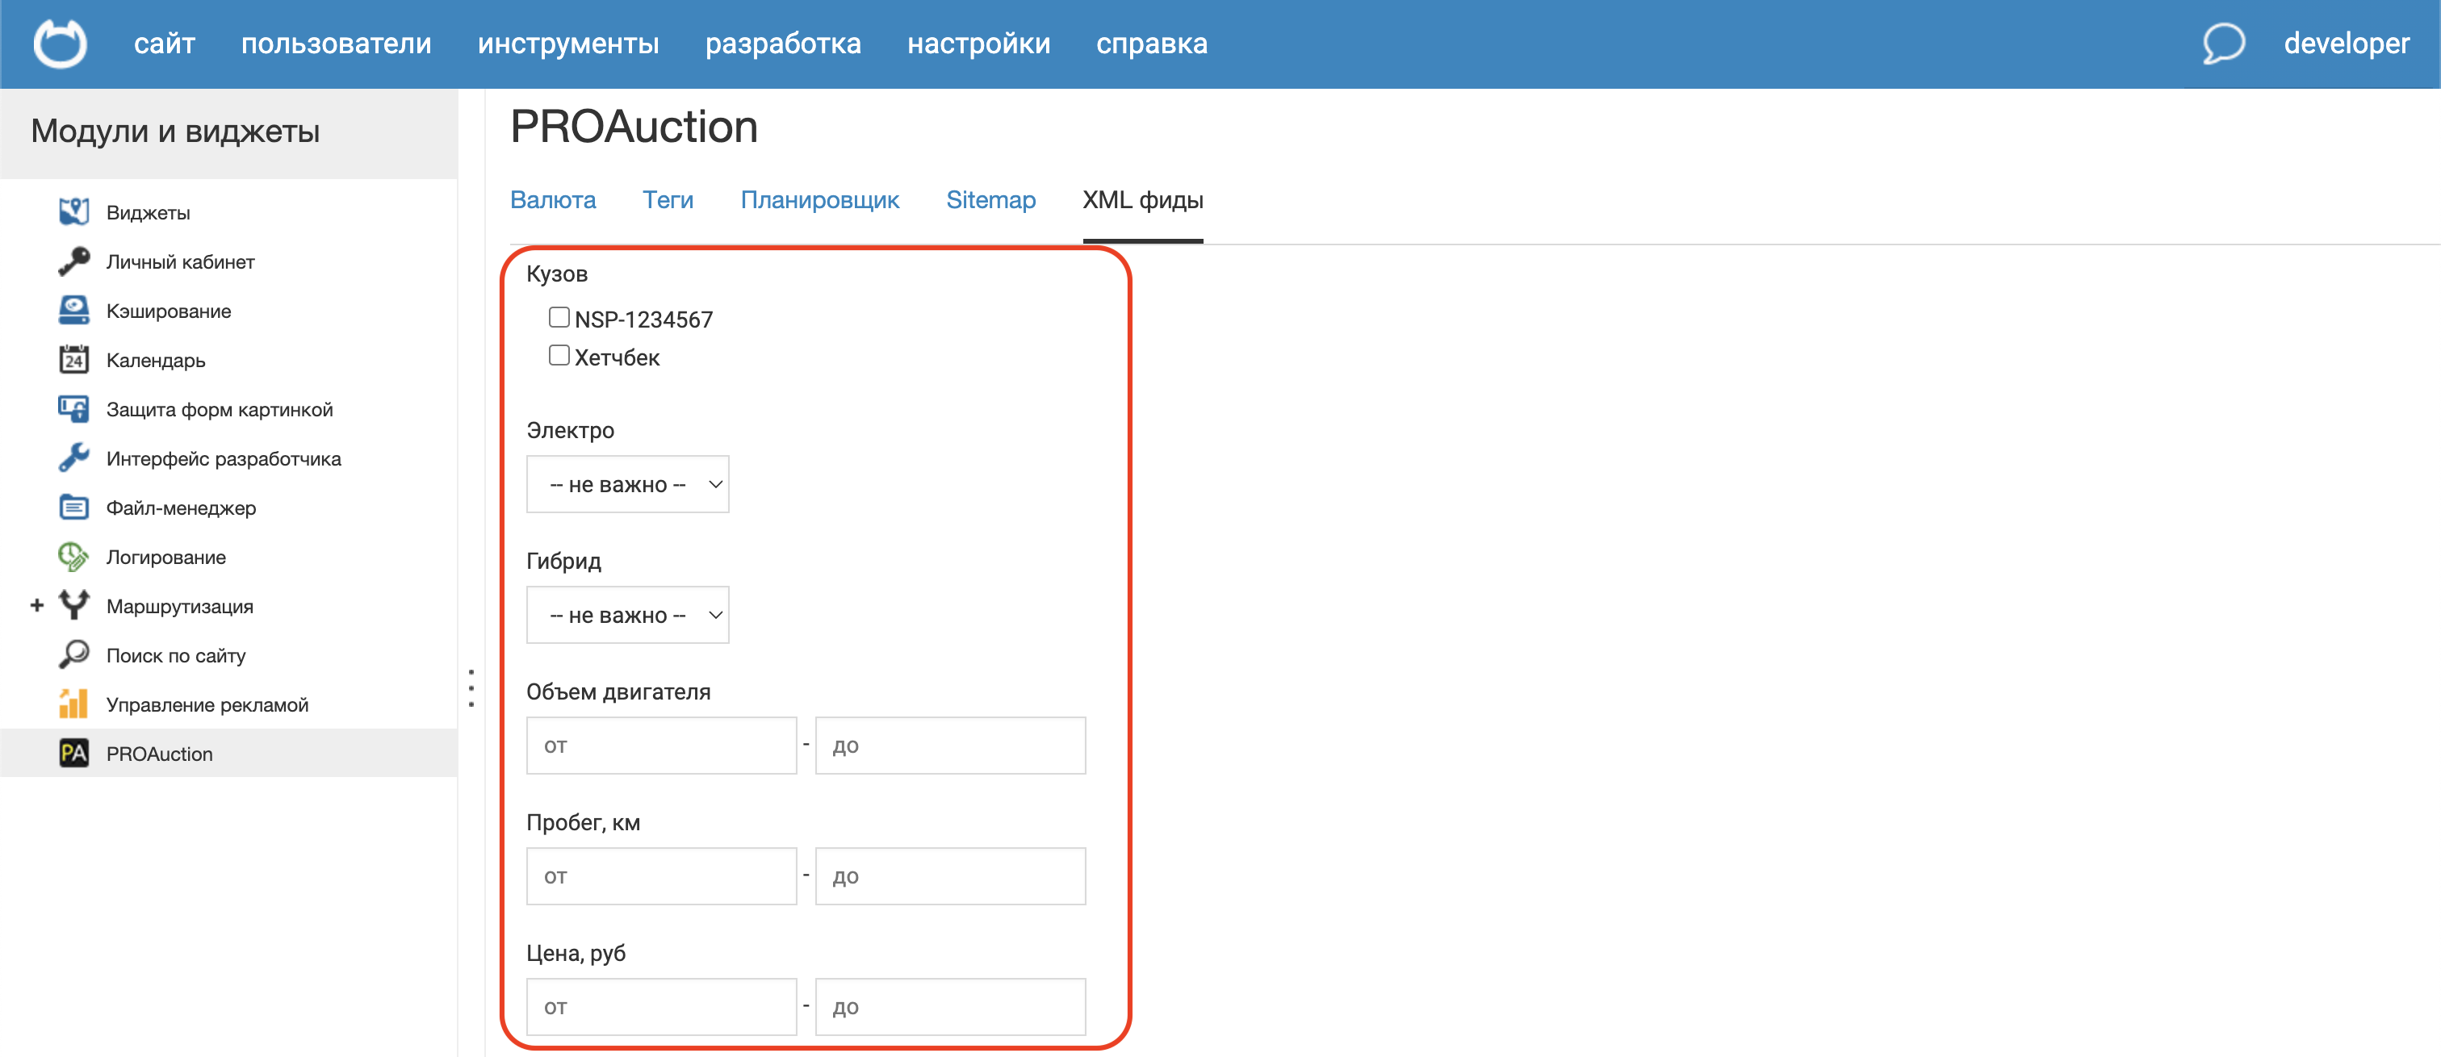Open the chat bubble icon in header
The width and height of the screenshot is (2441, 1057).
pyautogui.click(x=2223, y=44)
